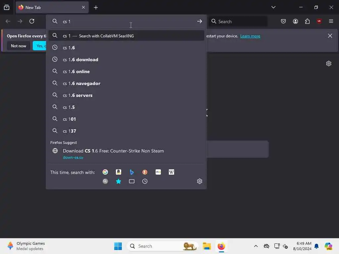
Task: Open the Copilot preview icon
Action: pos(328,246)
